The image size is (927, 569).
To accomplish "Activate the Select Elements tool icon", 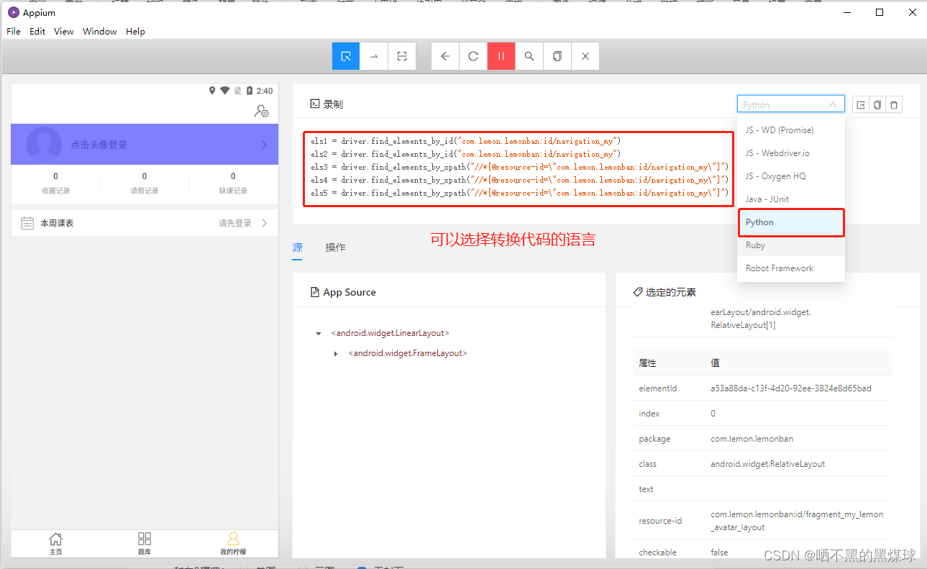I will click(346, 56).
